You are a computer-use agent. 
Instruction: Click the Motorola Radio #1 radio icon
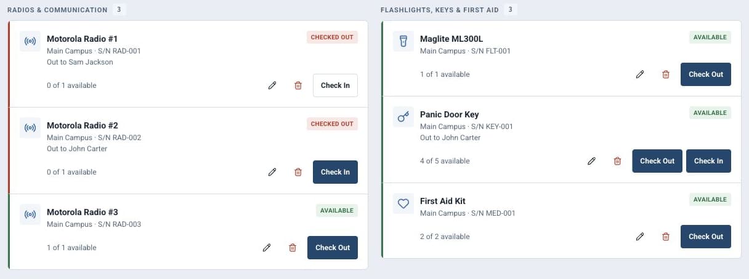30,42
